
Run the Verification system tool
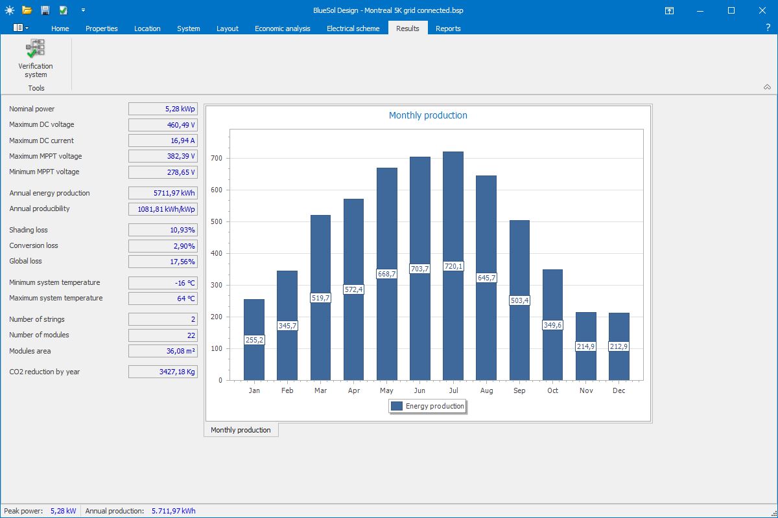36,58
